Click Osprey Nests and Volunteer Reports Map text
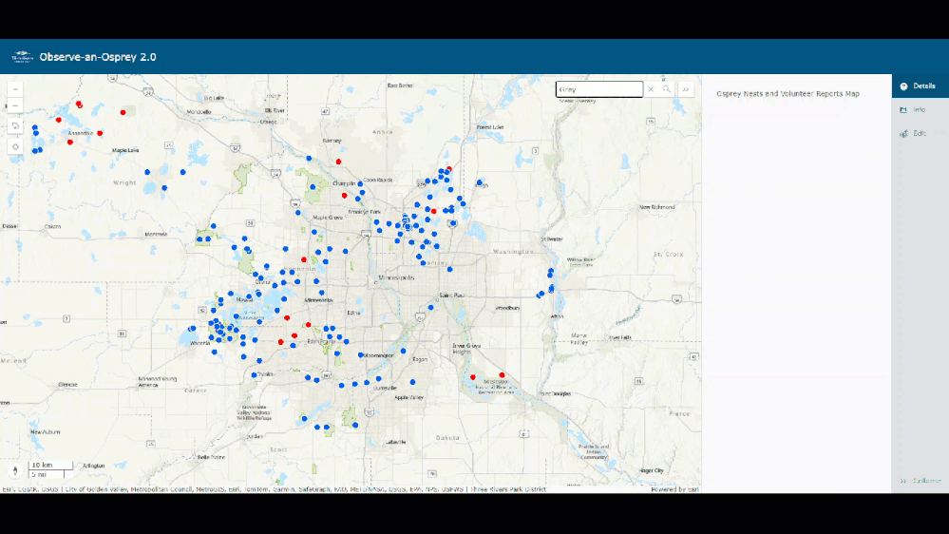The height and width of the screenshot is (534, 949). point(788,94)
